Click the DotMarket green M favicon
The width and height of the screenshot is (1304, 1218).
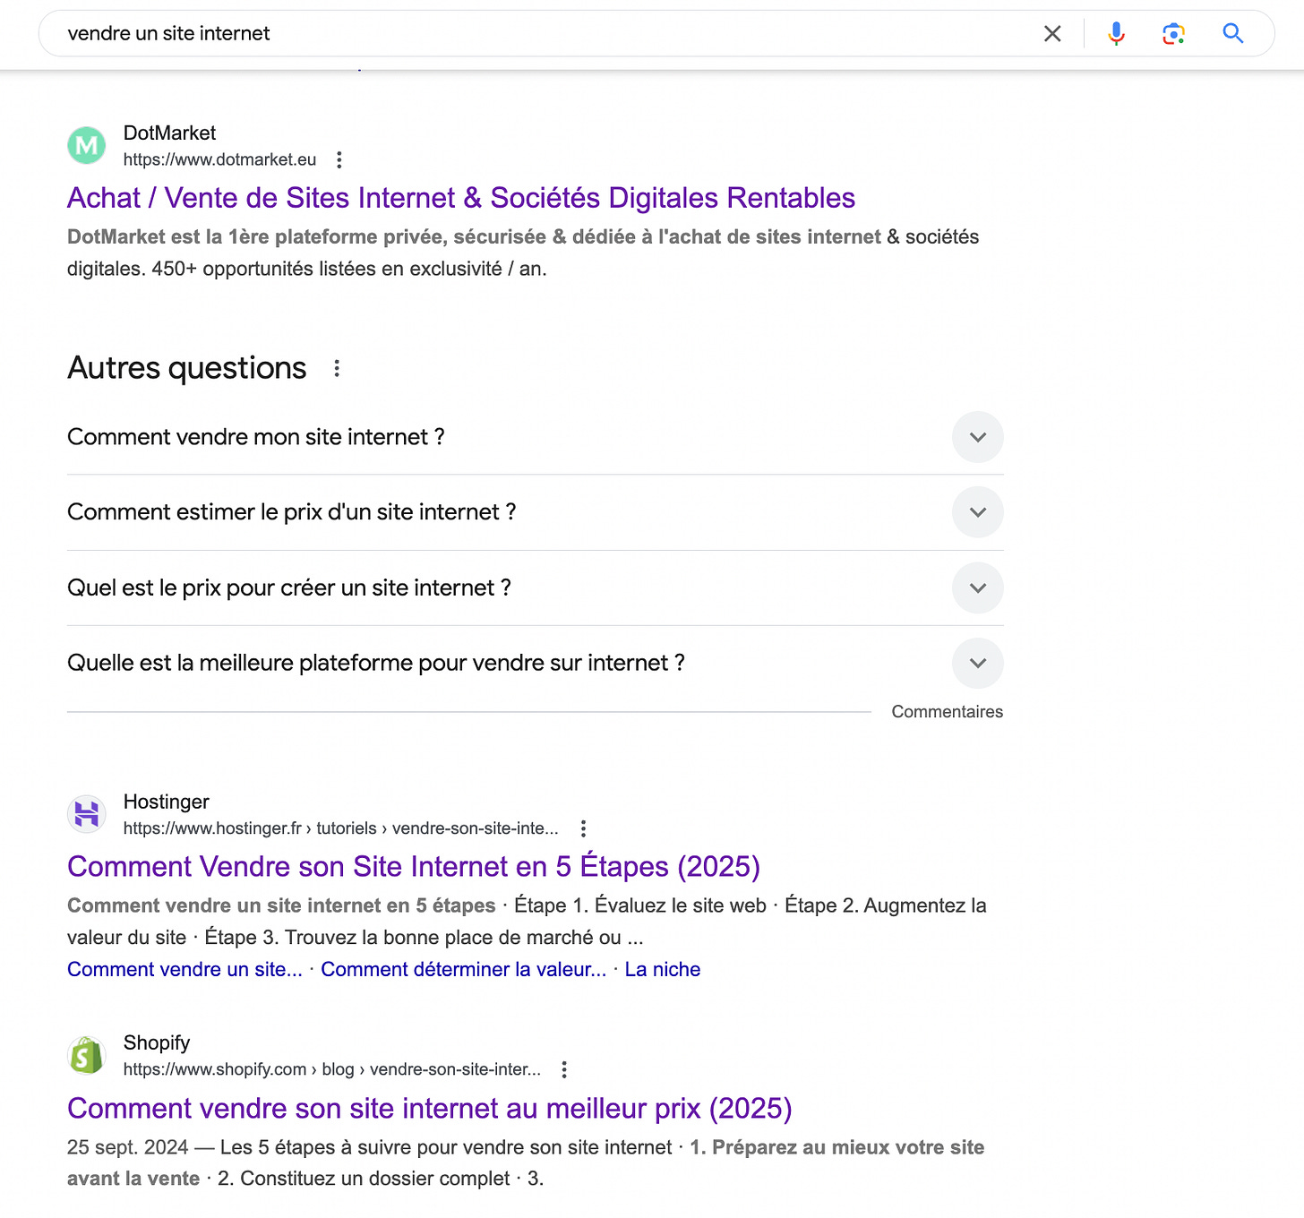point(87,145)
